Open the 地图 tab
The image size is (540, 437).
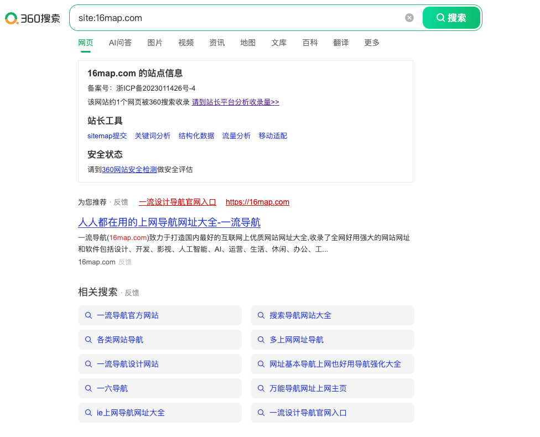pos(248,43)
